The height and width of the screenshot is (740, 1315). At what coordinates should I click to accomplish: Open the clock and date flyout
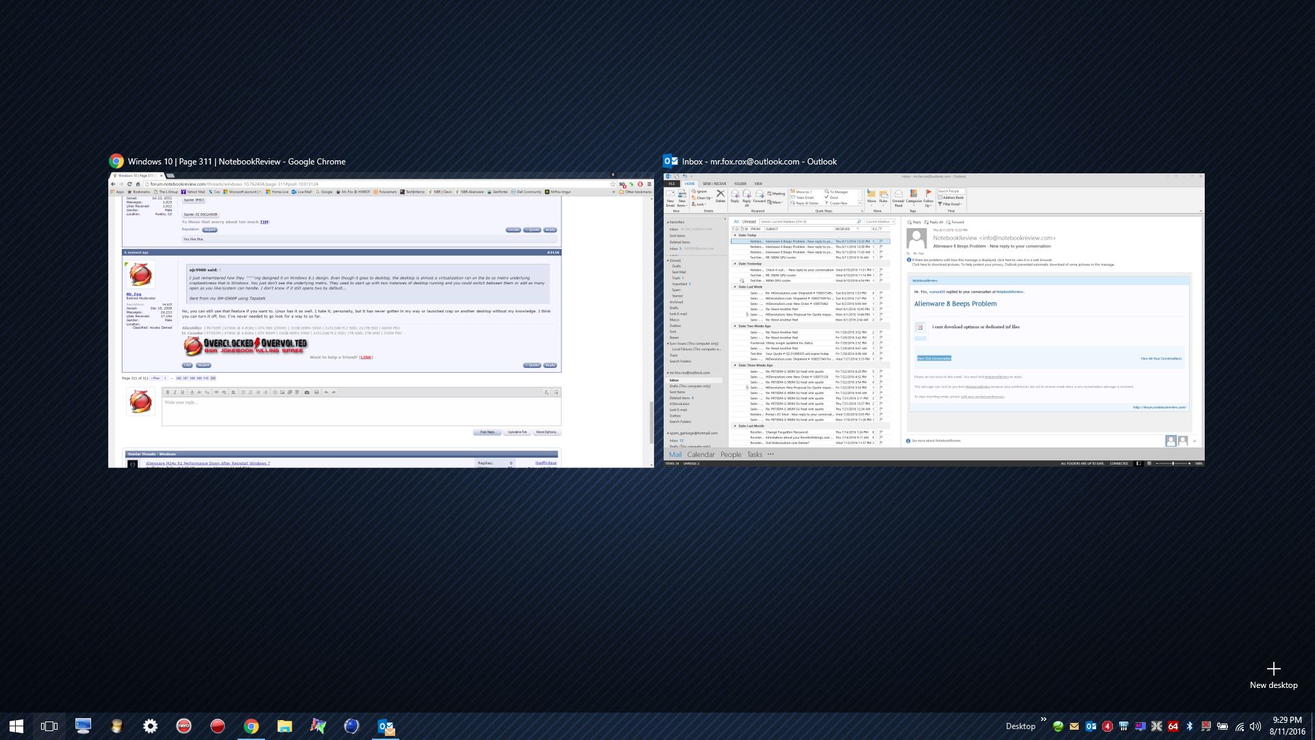coord(1287,726)
